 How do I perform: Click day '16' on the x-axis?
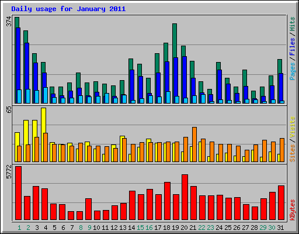pos(149,228)
